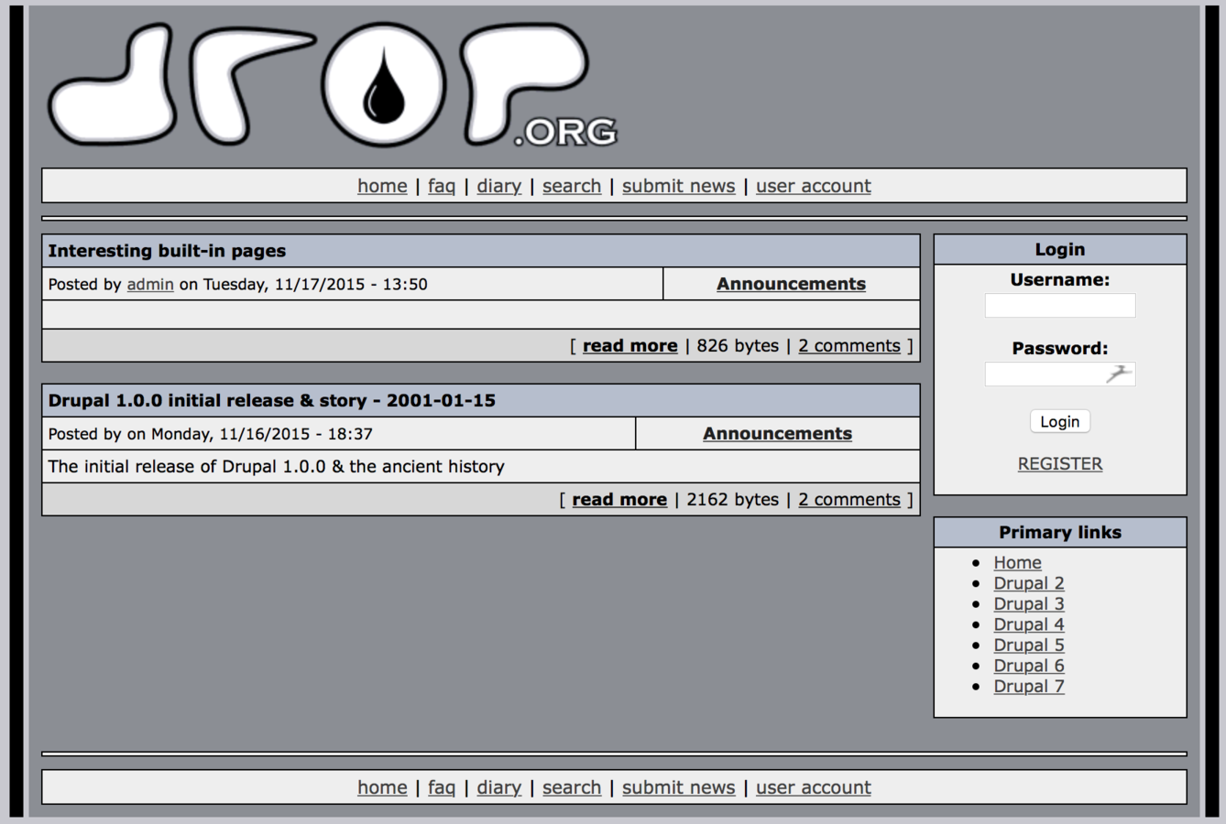Screen dimensions: 1226x824
Task: Click the "Username:" label
Action: (1060, 279)
